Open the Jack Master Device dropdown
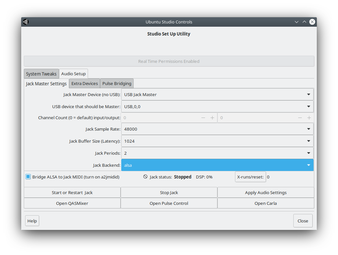Image resolution: width=338 pixels, height=255 pixels. 217,94
